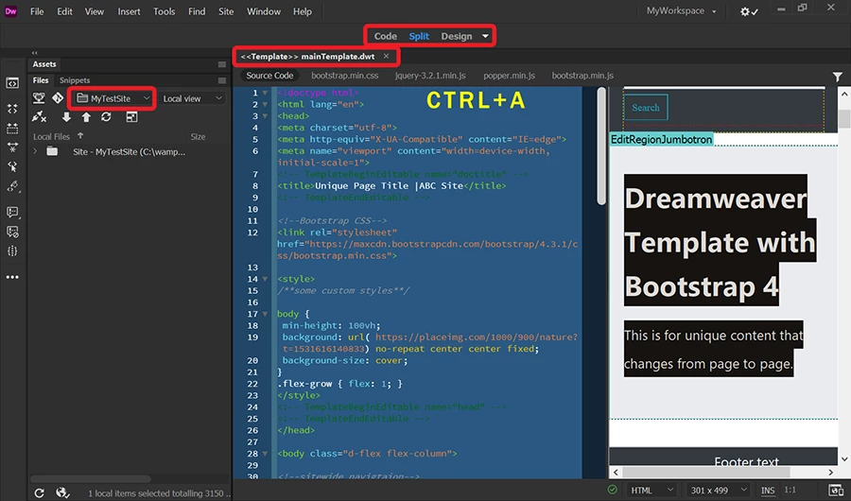Open the MyWorkspace workspace dropdown
The image size is (851, 501).
click(x=681, y=10)
